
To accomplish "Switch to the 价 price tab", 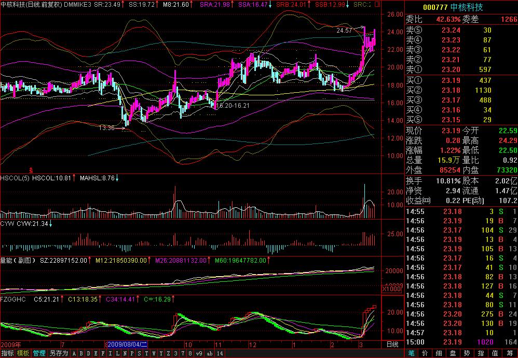I will (x=426, y=353).
